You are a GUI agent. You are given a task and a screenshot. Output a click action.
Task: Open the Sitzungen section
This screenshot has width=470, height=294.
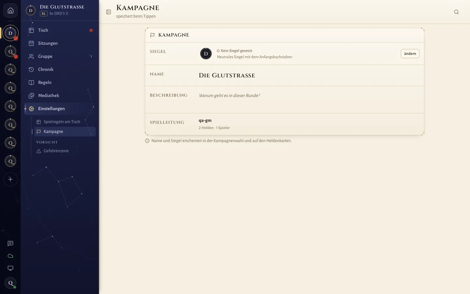[60, 43]
